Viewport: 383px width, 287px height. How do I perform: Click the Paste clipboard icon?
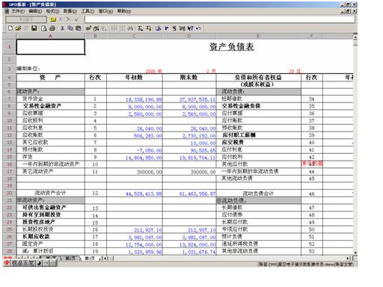coord(79,28)
